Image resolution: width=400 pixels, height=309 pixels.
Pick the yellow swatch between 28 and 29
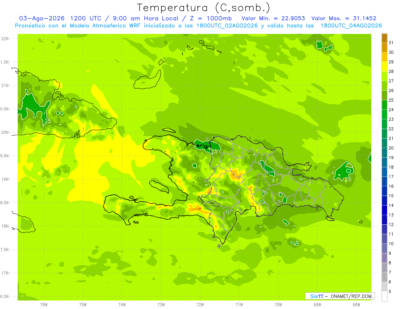point(384,67)
